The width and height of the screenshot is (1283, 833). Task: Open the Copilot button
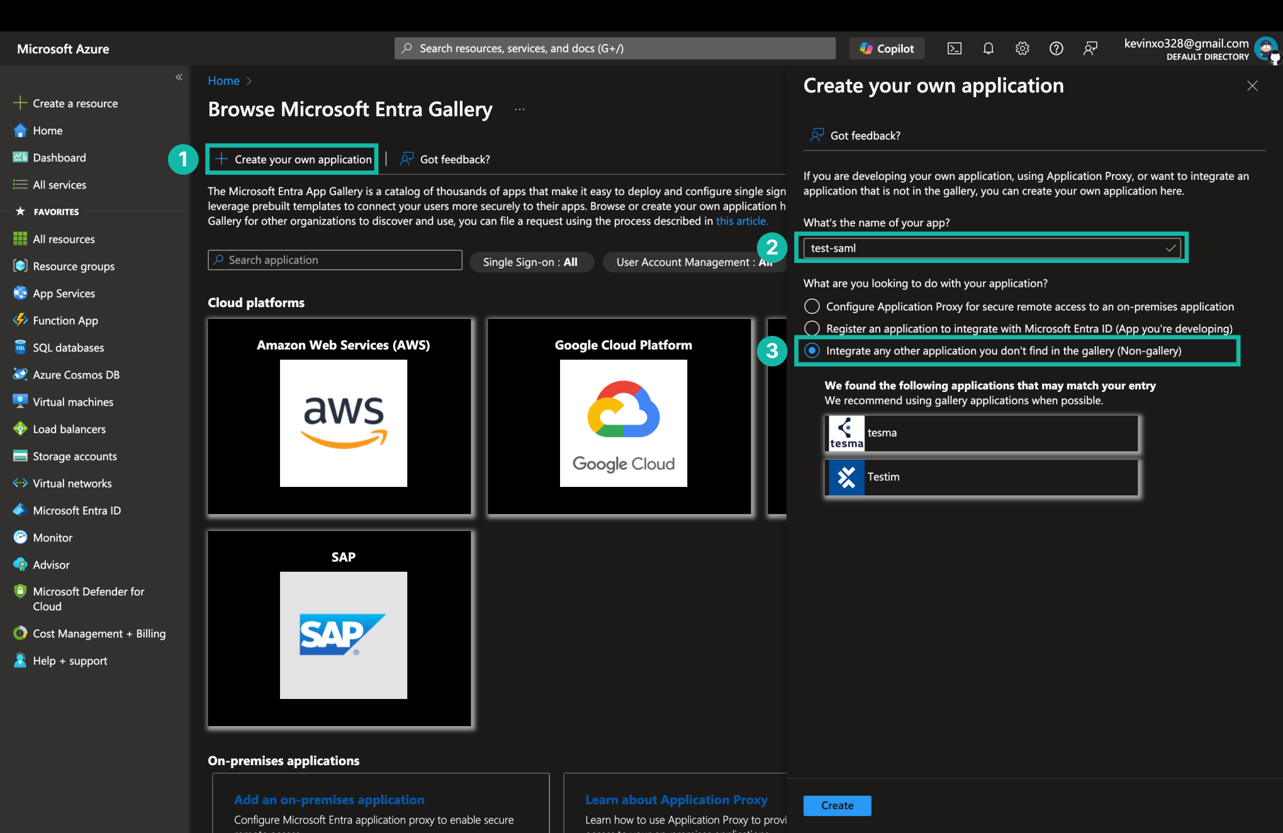click(886, 49)
